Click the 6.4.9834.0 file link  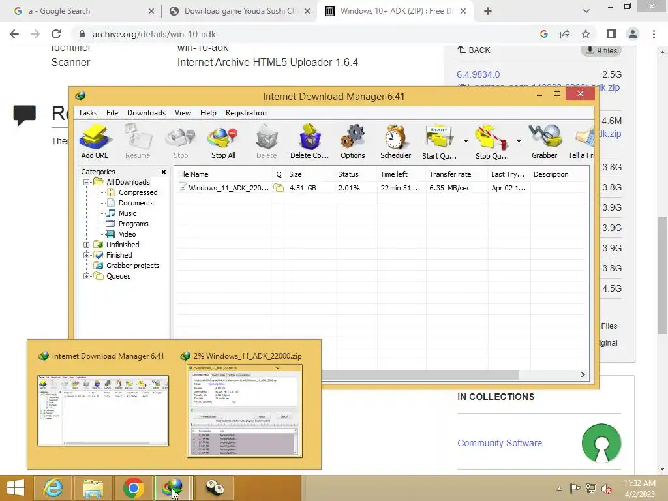(x=478, y=74)
